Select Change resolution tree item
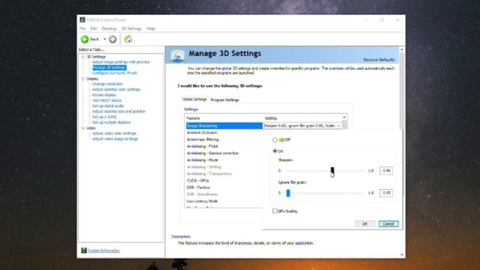The image size is (480, 270). point(107,84)
